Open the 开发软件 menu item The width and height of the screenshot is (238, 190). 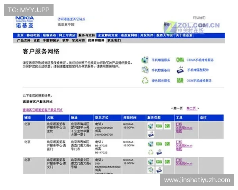147,35
